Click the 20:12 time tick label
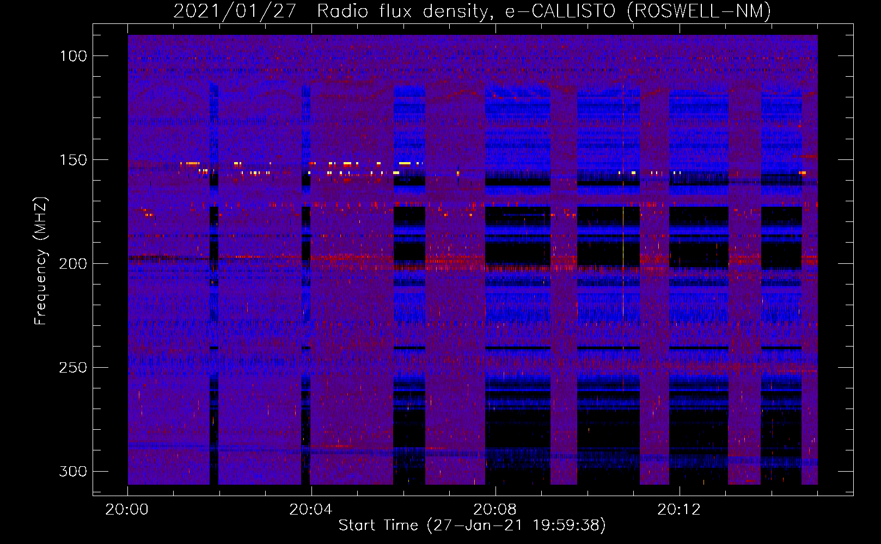The height and width of the screenshot is (544, 881). (x=679, y=510)
